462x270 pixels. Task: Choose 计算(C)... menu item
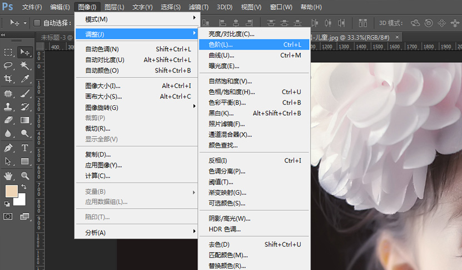point(137,175)
